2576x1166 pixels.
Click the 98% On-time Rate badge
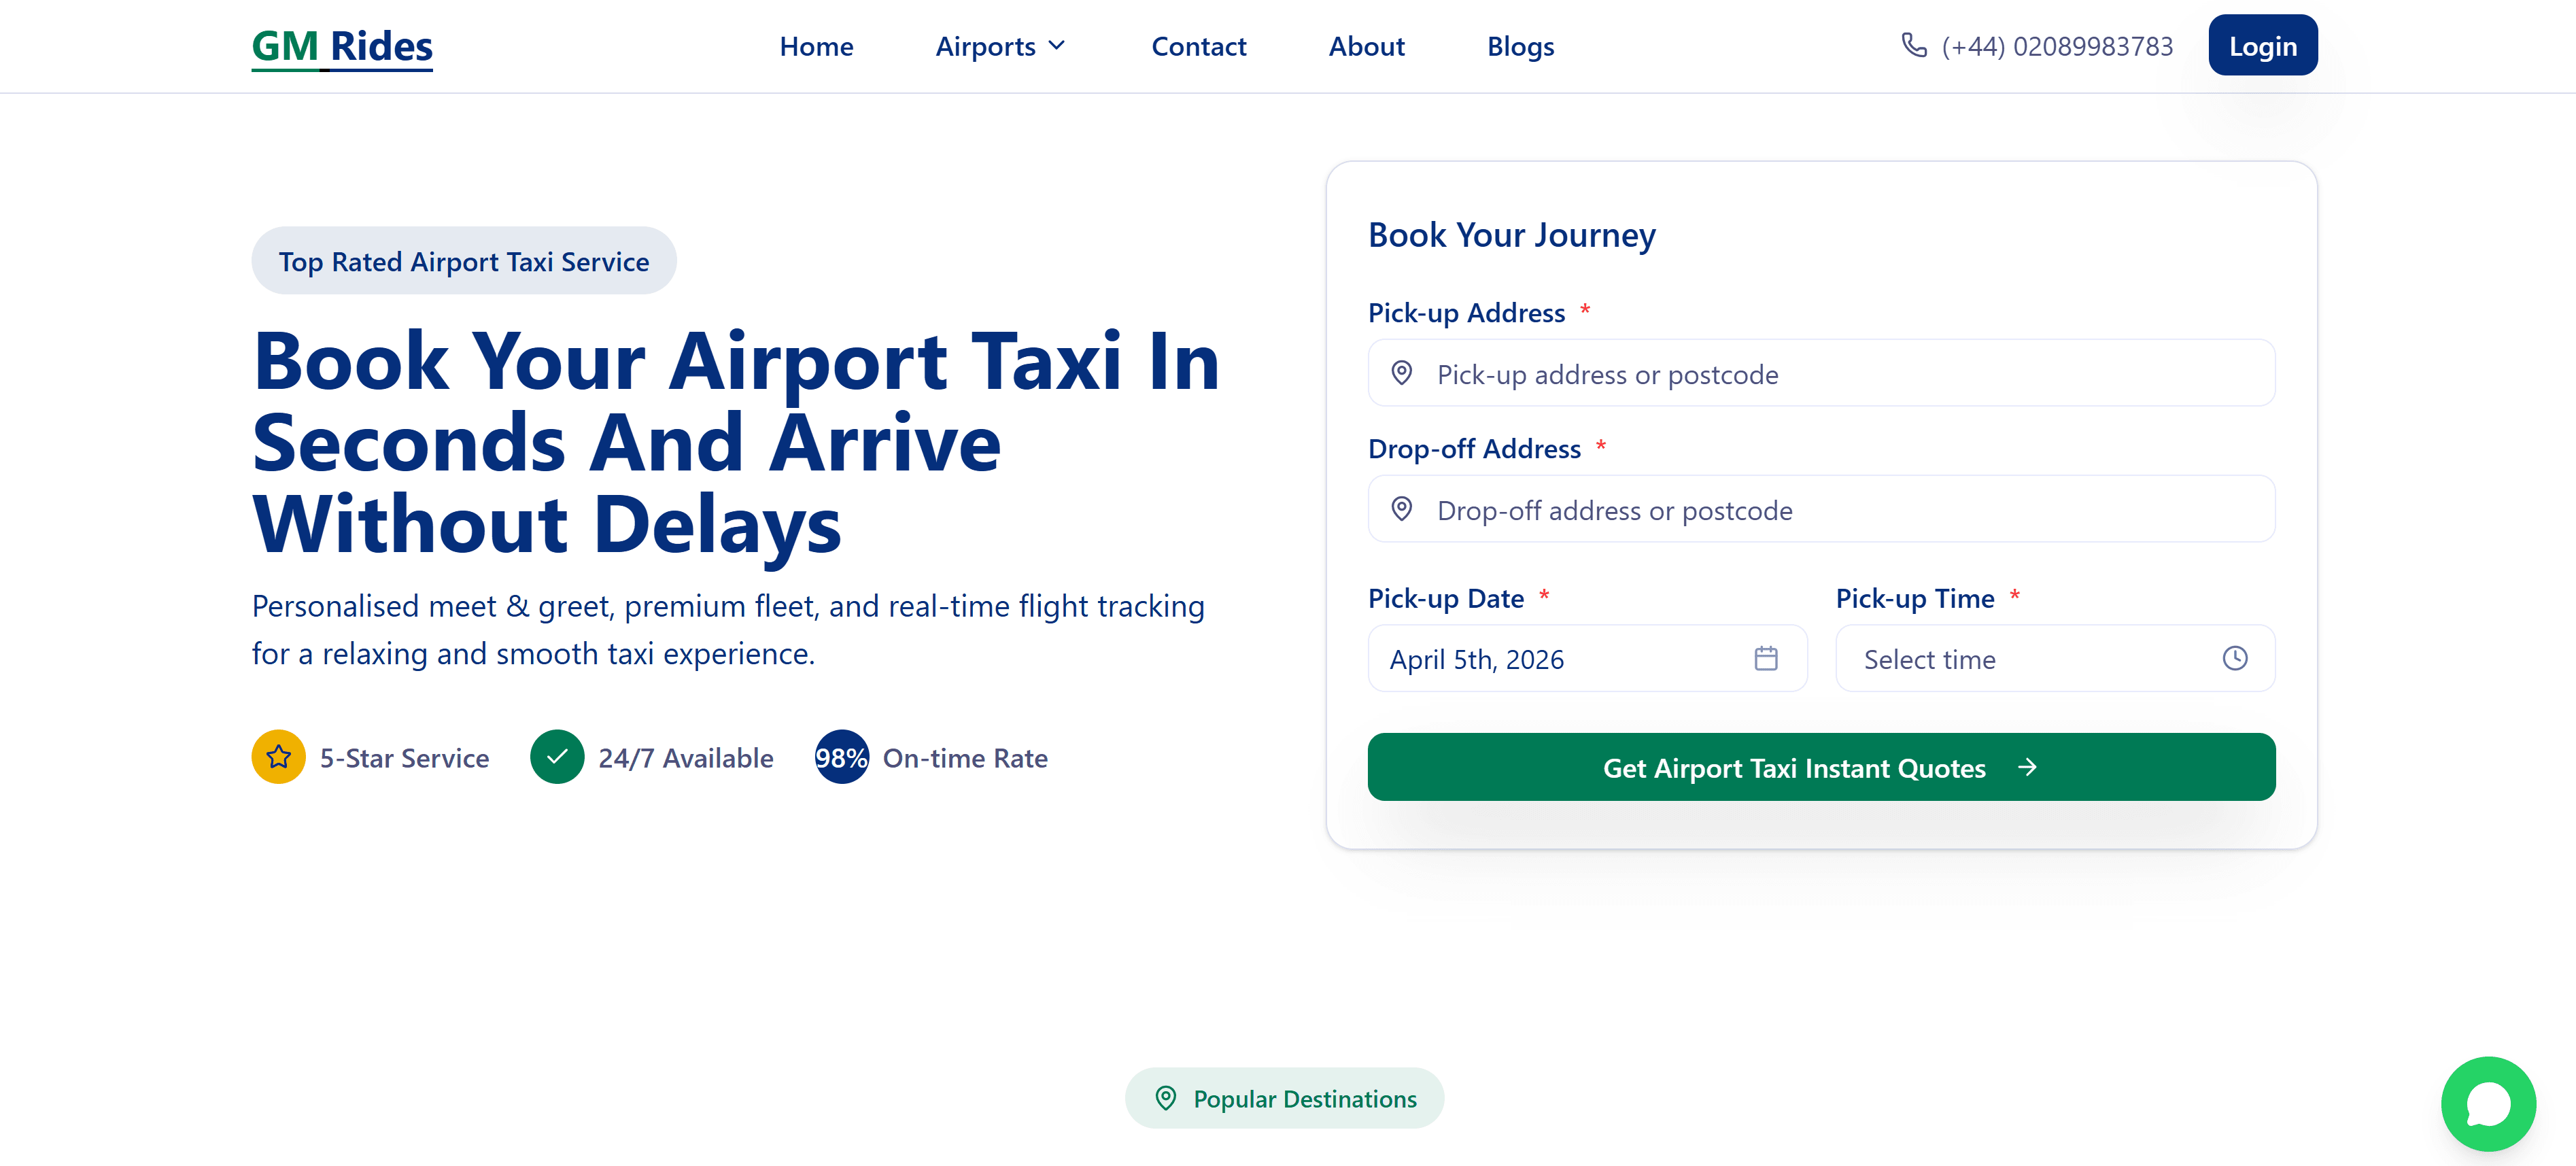[x=841, y=757]
